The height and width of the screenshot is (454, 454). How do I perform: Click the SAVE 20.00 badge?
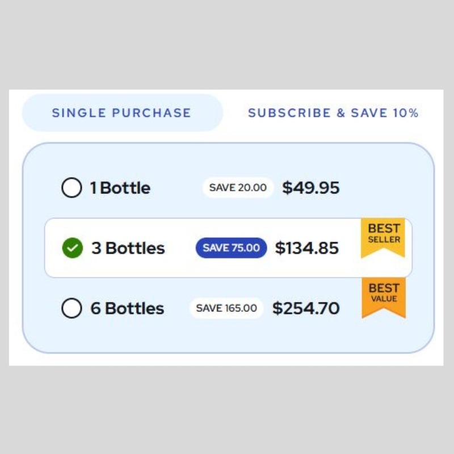point(238,188)
